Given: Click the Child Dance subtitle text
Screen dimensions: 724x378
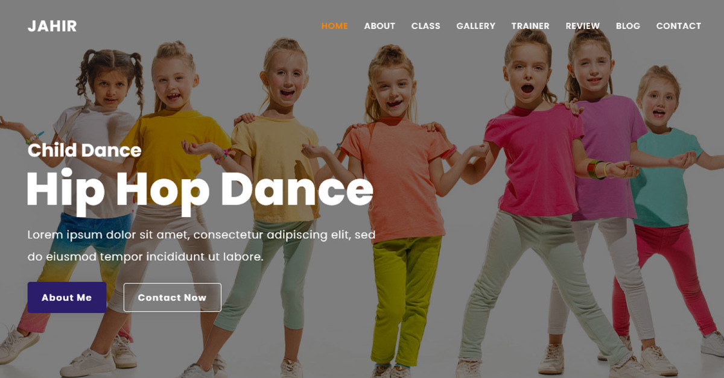Looking at the screenshot, I should pyautogui.click(x=84, y=150).
